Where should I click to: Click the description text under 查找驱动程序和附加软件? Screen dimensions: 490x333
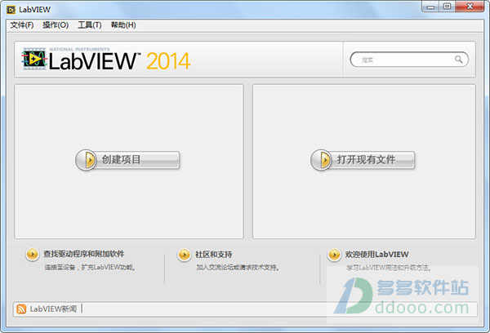click(x=90, y=268)
